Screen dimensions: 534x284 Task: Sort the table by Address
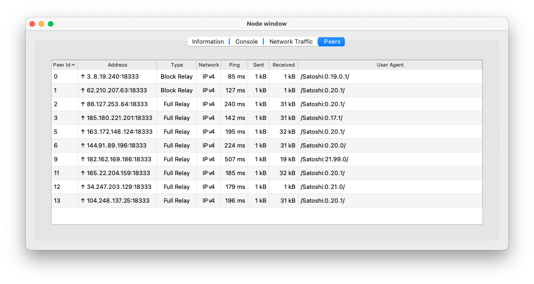pos(117,65)
